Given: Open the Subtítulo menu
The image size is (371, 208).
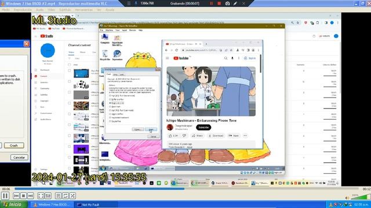Looking at the screenshot, I should (x=65, y=10).
